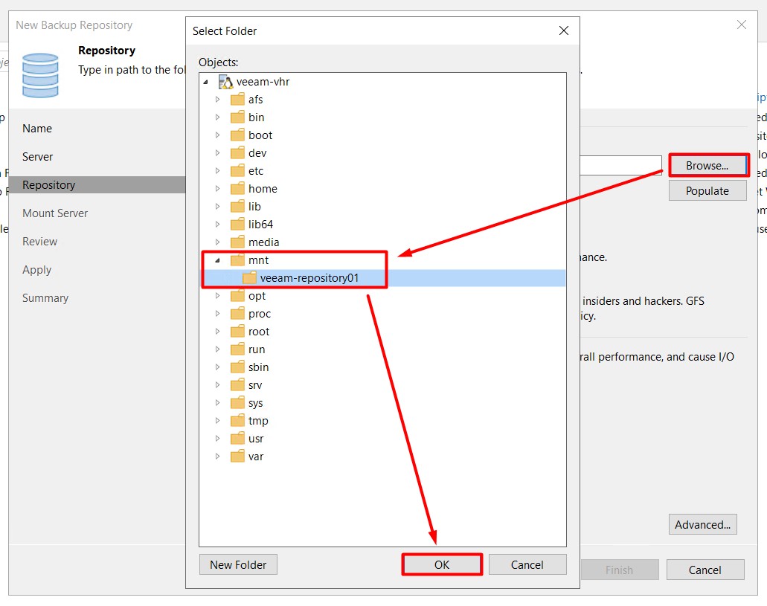Select the root folder label
The width and height of the screenshot is (767, 606).
259,332
